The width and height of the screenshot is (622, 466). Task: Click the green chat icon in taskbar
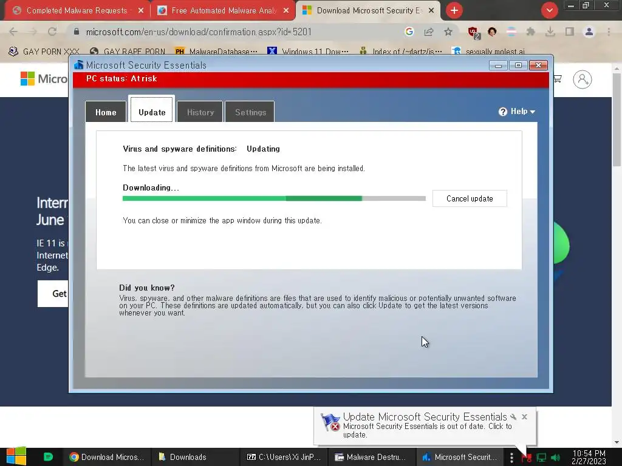point(48,457)
